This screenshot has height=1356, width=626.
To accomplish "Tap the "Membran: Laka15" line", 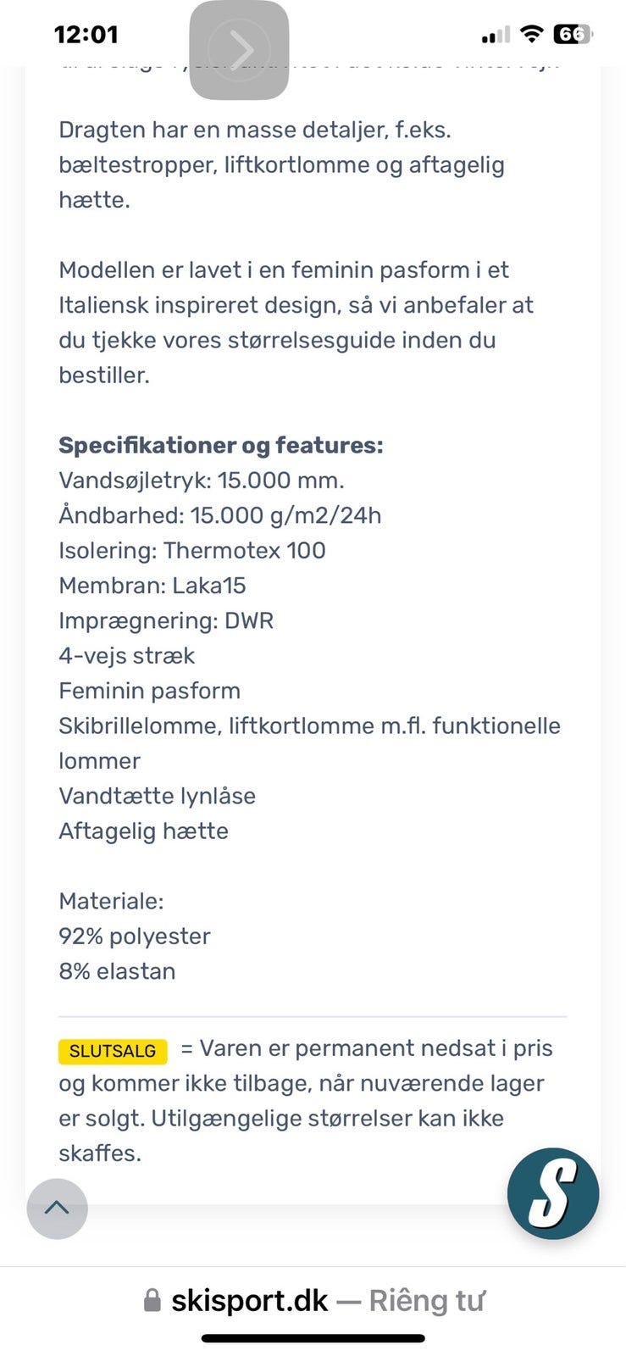I will tap(152, 586).
